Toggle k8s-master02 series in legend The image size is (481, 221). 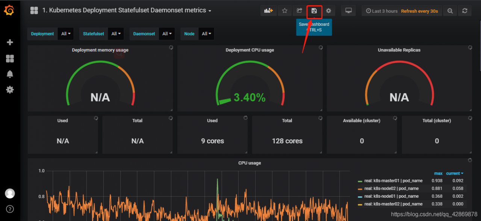tap(393, 204)
